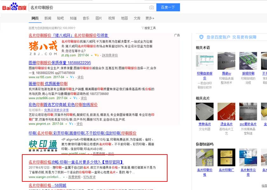Click the pvc磨砂名片 thumbnail image
Screen dimensions: 267x190
coord(248,111)
